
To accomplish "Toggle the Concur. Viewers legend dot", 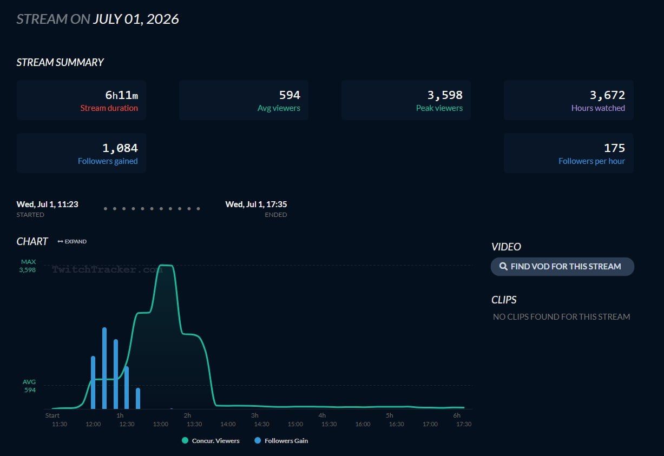I will 185,441.
